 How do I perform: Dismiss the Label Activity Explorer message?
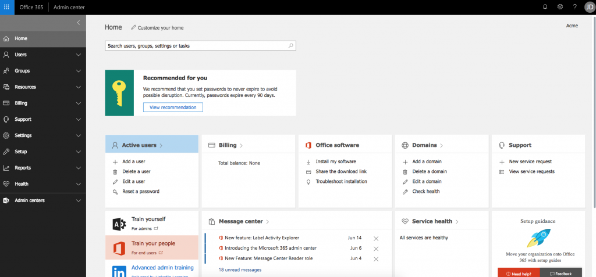(376, 238)
